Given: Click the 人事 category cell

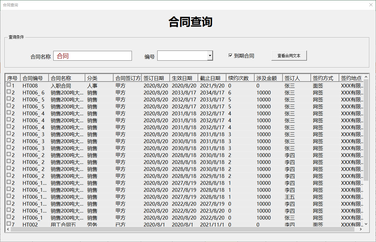Looking at the screenshot, I should 92,86.
